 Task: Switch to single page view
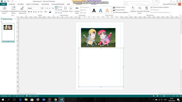(x=154, y=96)
